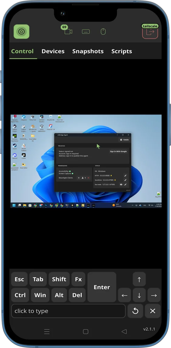The width and height of the screenshot is (171, 348).
Task: Select the Telegram desktop icon
Action: click(x=24, y=118)
